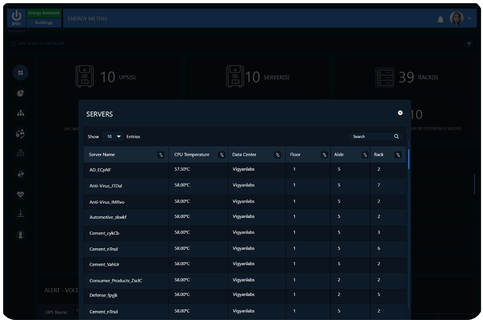
Task: Click the Floor column header
Action: click(307, 155)
